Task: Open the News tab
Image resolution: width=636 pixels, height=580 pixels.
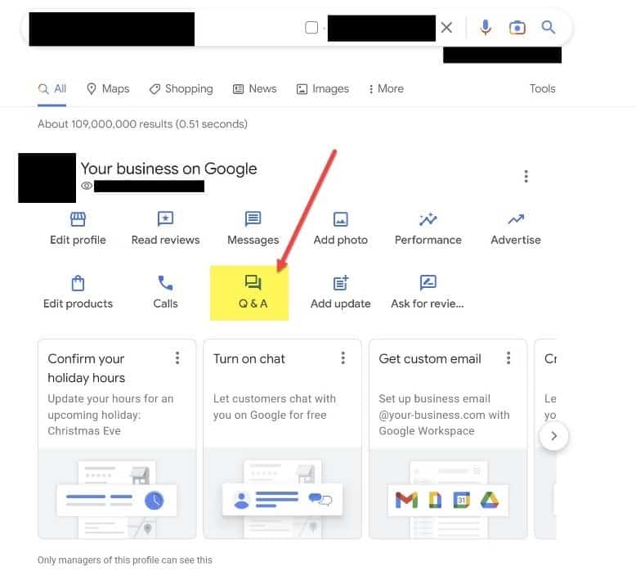Action: click(x=255, y=88)
